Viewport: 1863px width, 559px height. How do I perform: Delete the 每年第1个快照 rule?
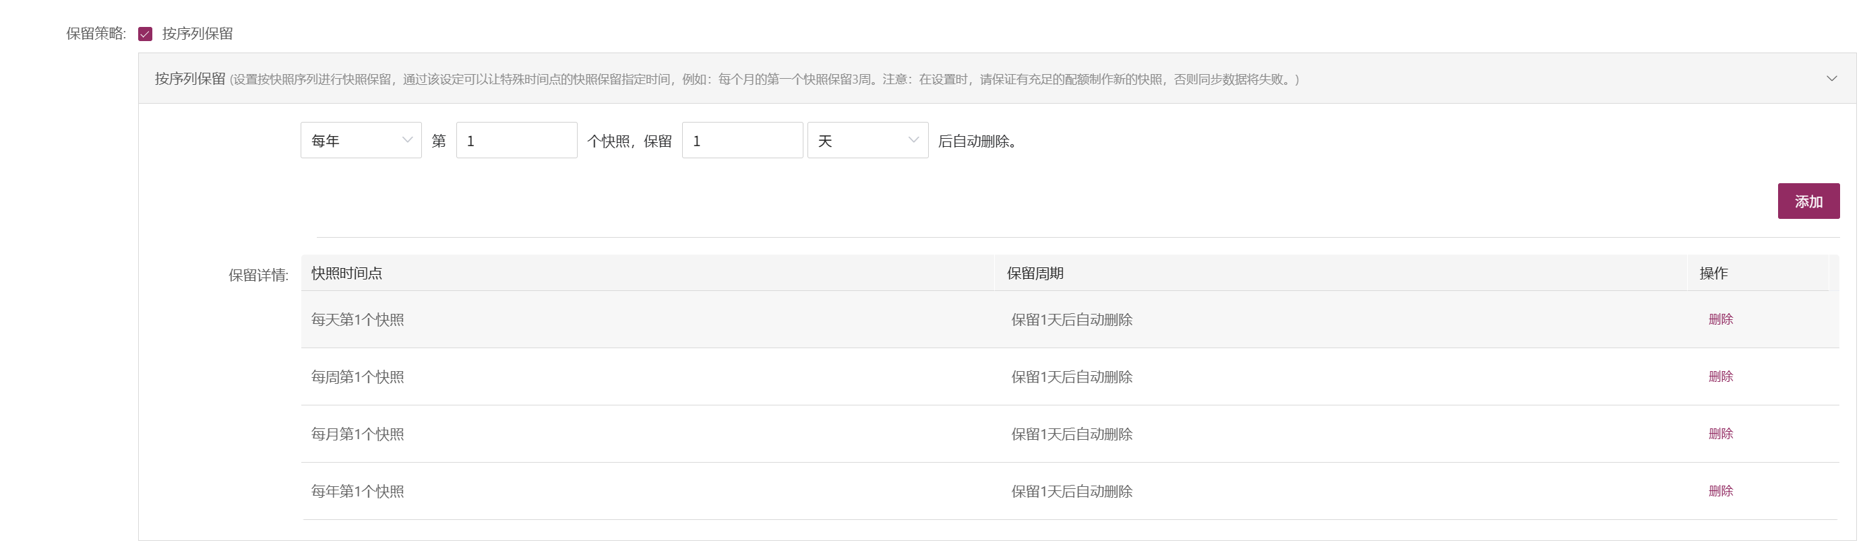[x=1721, y=490]
